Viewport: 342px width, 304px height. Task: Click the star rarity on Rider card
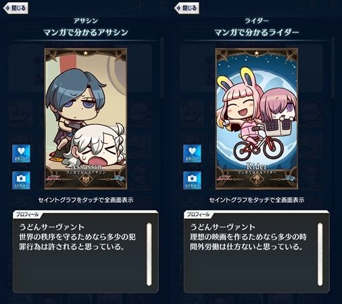click(257, 53)
